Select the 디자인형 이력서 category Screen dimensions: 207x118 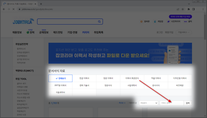click(x=180, y=78)
